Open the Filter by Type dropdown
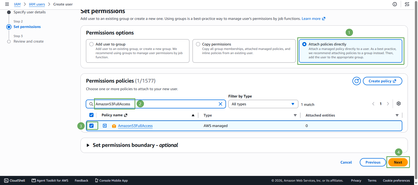 pos(263,104)
